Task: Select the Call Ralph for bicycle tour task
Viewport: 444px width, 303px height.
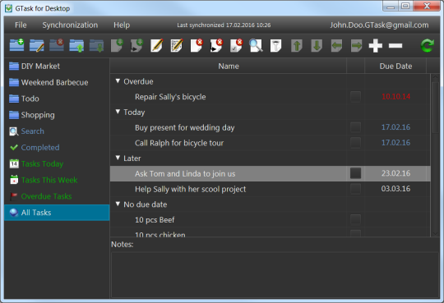Action: [179, 143]
